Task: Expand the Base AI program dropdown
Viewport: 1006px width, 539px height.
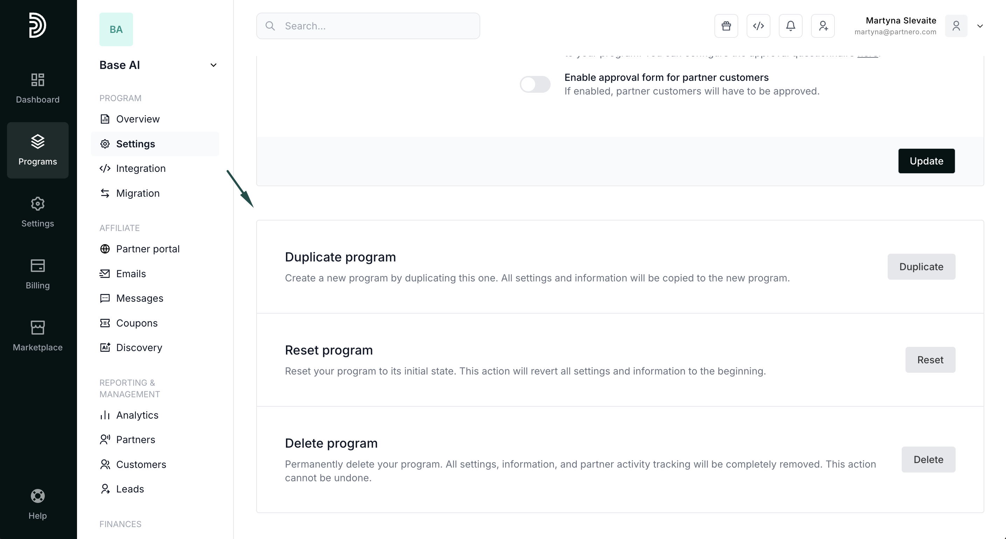Action: pos(213,65)
